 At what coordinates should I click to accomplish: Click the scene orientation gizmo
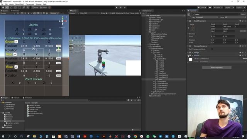tap(63, 21)
